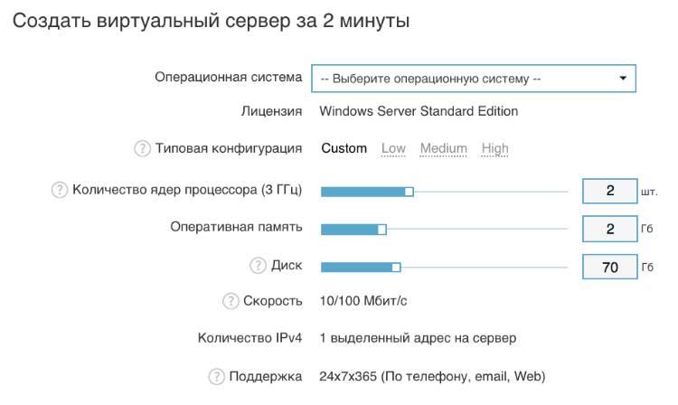Choose the Low configuration preset
Image resolution: width=678 pixels, height=405 pixels.
pyautogui.click(x=393, y=148)
